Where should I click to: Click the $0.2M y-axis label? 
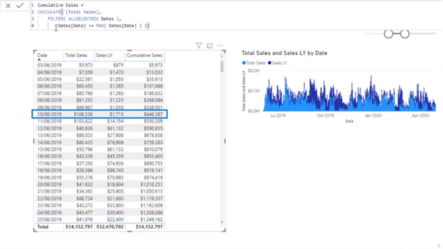pos(254,71)
